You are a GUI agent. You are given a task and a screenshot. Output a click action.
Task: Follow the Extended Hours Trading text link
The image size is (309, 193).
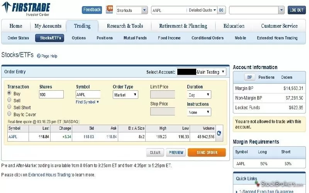coord(49,175)
